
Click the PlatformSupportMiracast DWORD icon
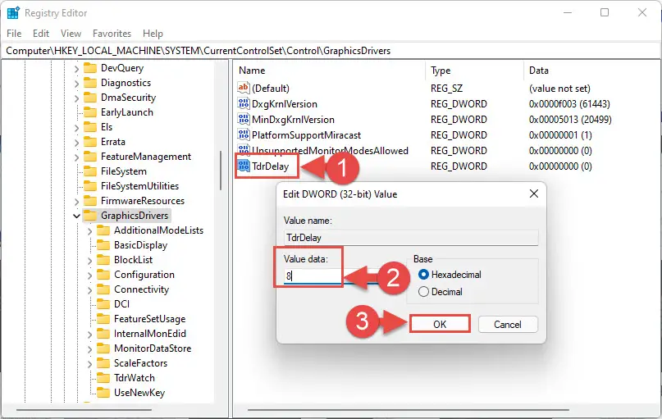pos(244,135)
